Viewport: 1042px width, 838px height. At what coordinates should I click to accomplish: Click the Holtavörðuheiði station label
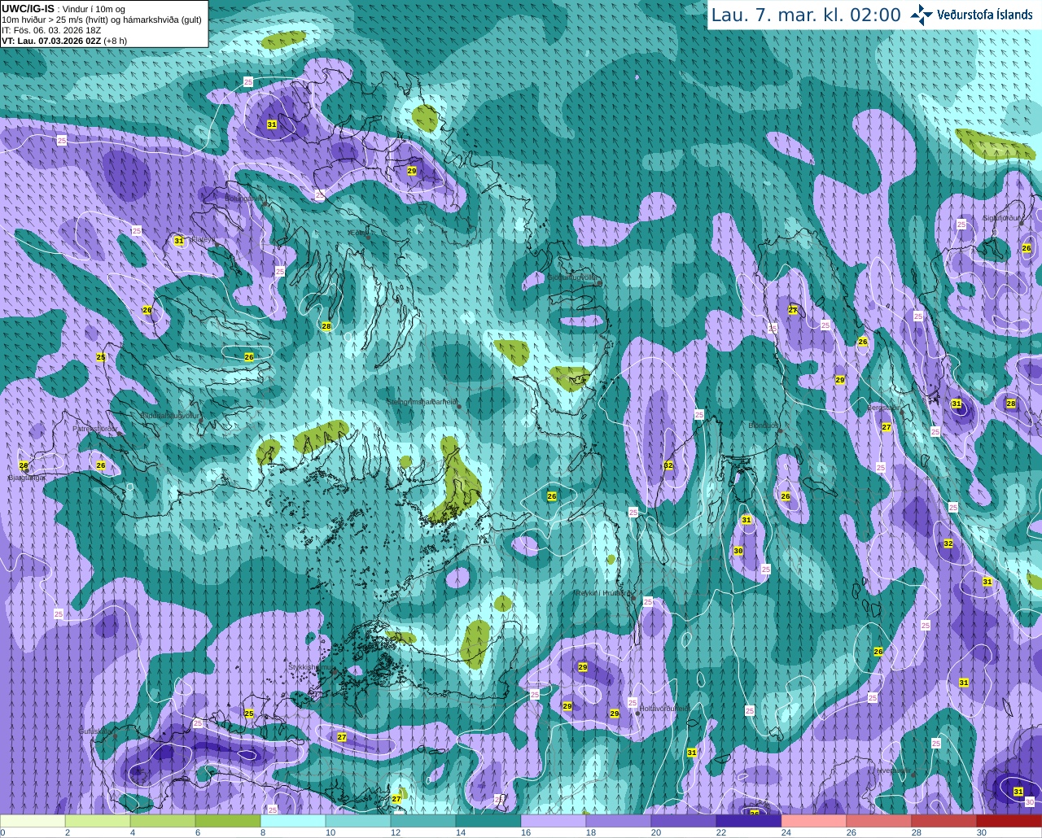pos(664,708)
